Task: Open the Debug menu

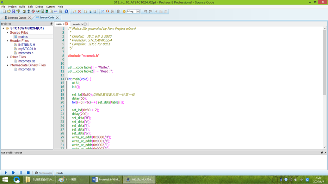Action: coord(39,7)
